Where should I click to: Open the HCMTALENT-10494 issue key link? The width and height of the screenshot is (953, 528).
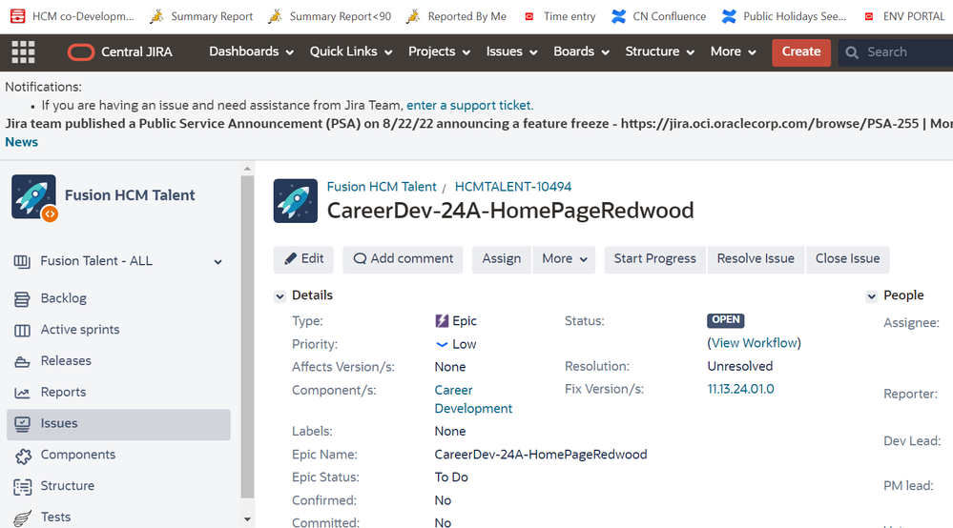click(513, 187)
